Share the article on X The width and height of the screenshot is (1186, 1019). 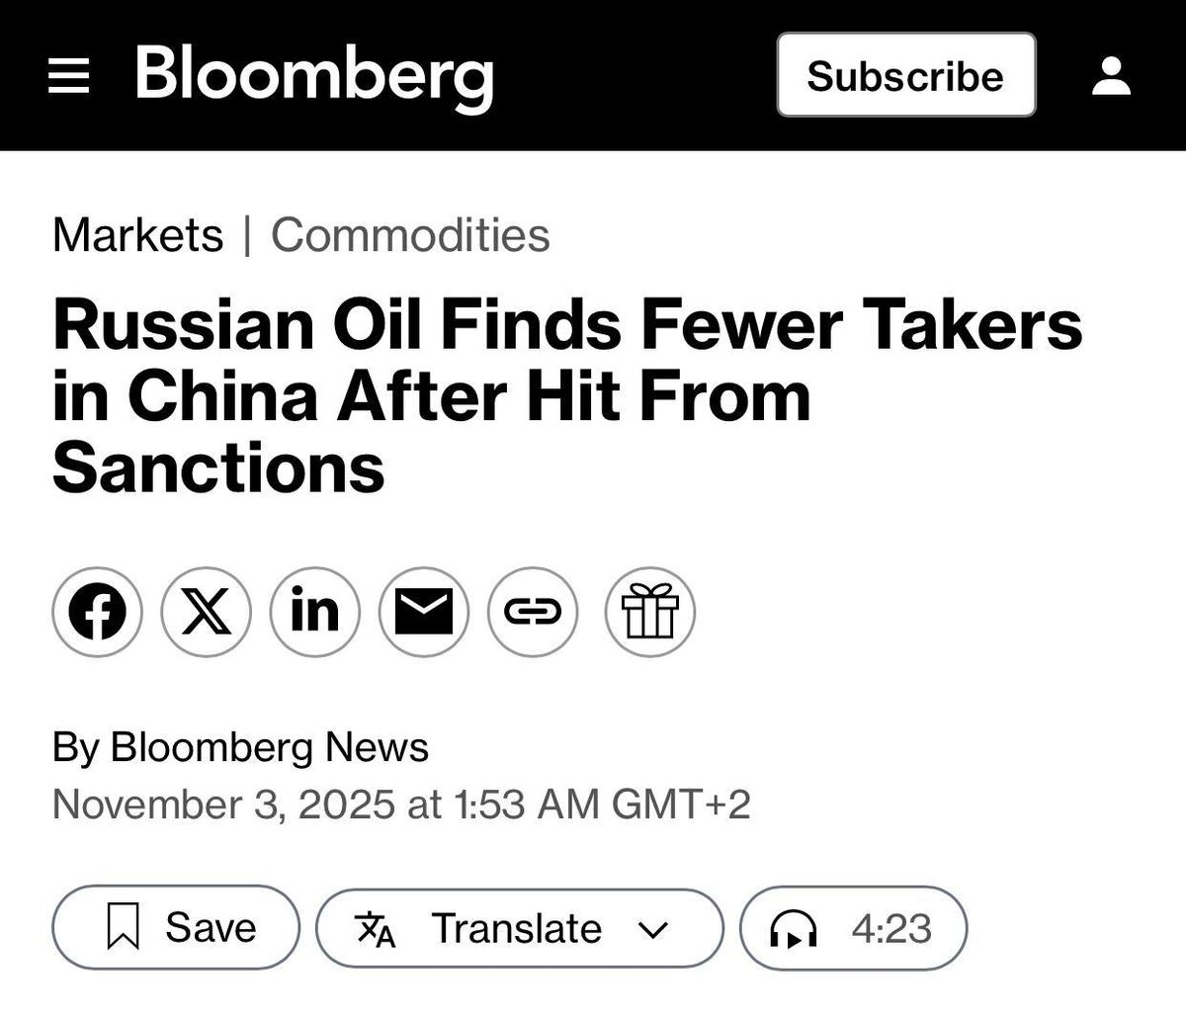206,612
